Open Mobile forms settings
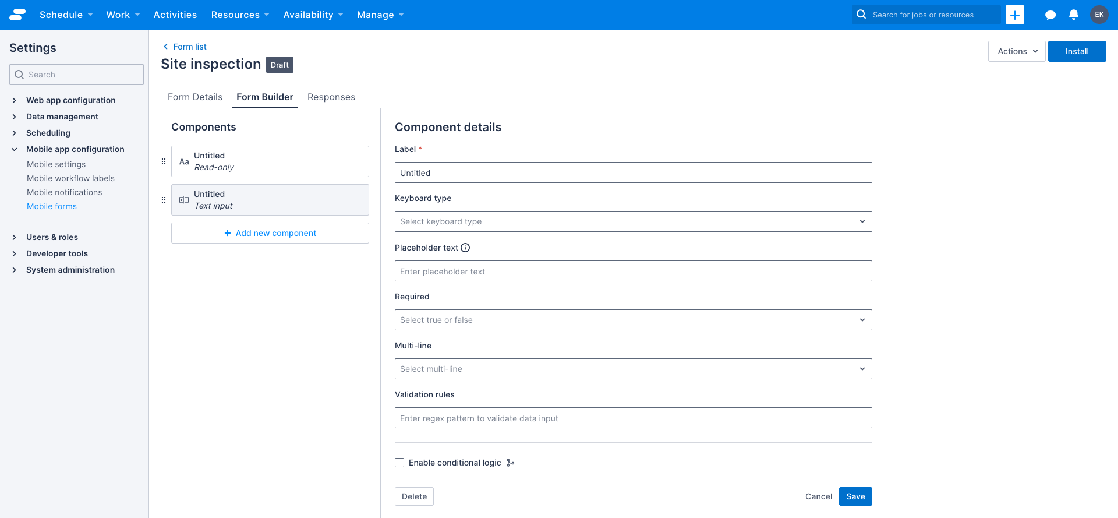The height and width of the screenshot is (518, 1118). 52,206
